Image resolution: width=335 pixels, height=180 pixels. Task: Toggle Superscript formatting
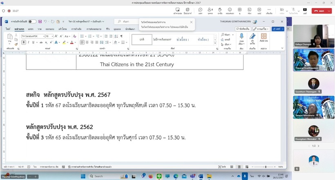coord(51,43)
